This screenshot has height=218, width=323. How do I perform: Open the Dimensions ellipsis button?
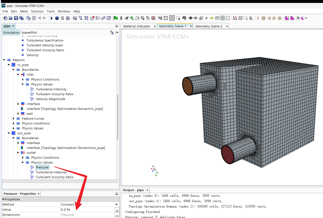point(117,215)
